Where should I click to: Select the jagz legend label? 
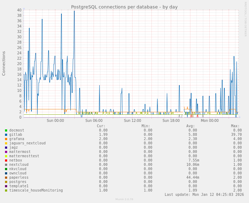[14, 147]
